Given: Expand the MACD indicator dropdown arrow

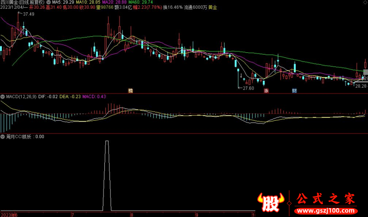Looking at the screenshot, I should (2, 97).
